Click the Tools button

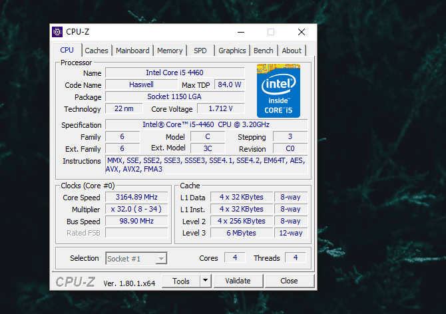pos(181,281)
